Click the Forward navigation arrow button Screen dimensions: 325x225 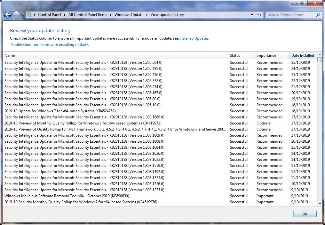16,15
